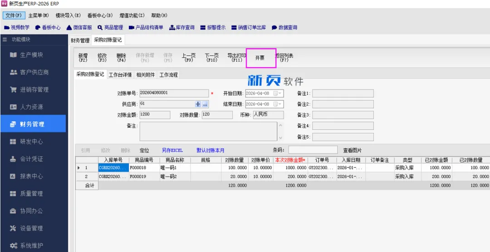
Task: Click 默认对账本月 link
Action: coord(211,150)
